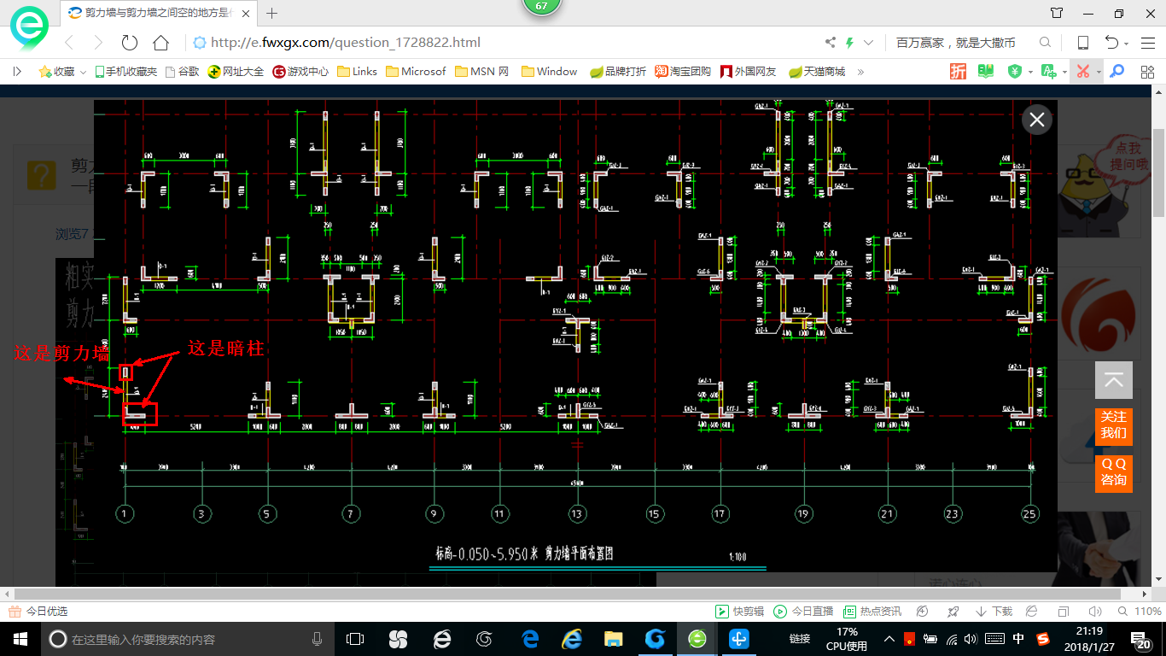Open 品牌打折 bookmark
The image size is (1166, 656).
tap(618, 72)
